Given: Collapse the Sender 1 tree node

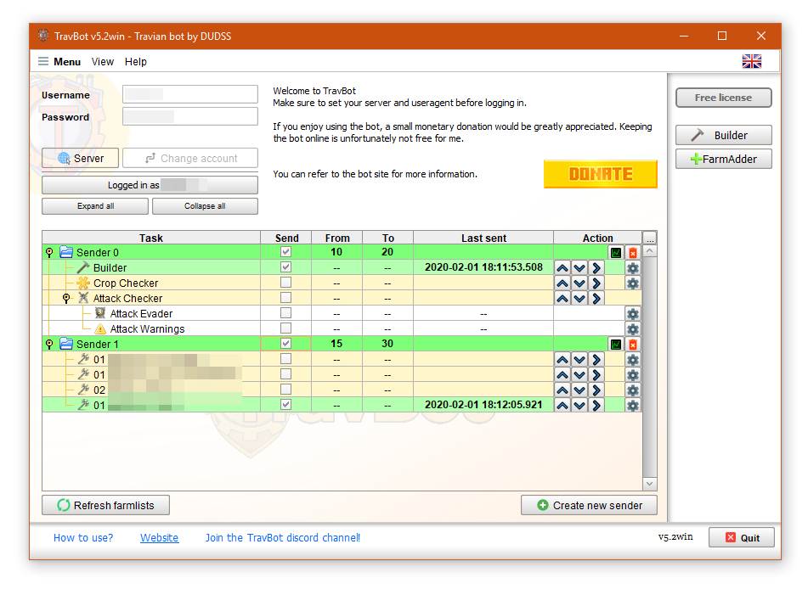Looking at the screenshot, I should 49,344.
